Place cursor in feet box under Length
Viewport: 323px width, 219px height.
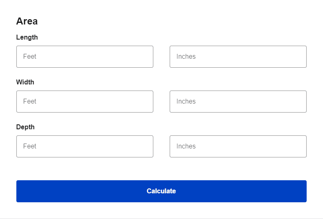[x=85, y=57]
